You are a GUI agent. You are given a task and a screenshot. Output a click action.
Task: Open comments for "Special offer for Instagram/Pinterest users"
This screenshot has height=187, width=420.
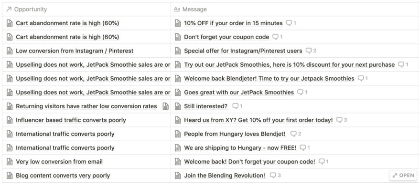309,51
